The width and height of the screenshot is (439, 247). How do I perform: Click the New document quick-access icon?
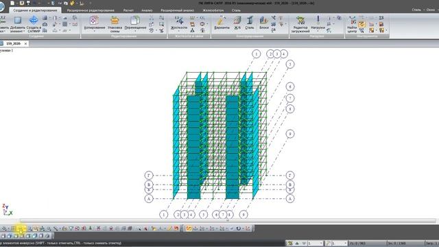point(12,3)
